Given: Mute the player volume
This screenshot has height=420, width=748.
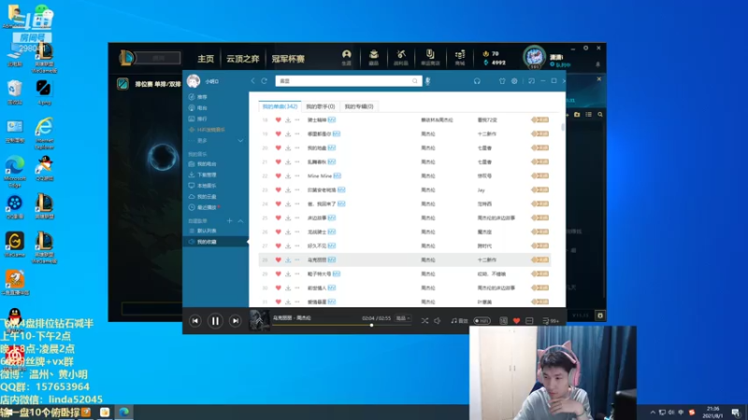Looking at the screenshot, I should 437,321.
